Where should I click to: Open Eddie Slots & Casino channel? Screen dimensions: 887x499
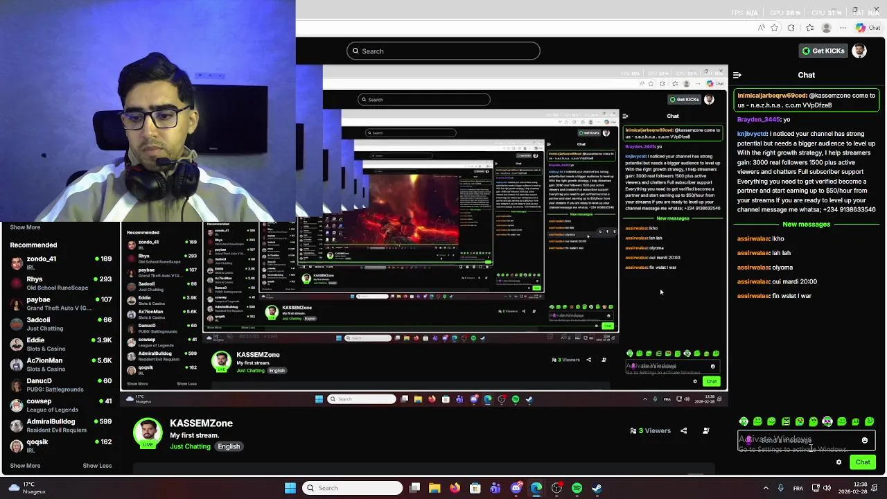(61, 344)
